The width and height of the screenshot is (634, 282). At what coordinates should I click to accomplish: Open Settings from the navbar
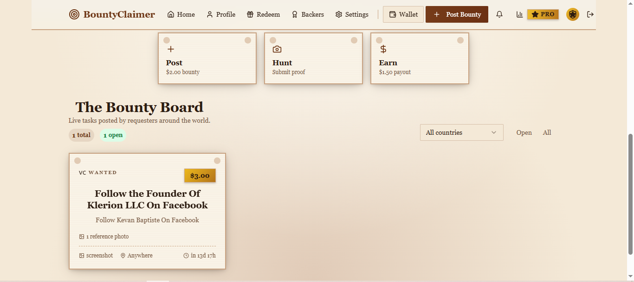pyautogui.click(x=352, y=14)
